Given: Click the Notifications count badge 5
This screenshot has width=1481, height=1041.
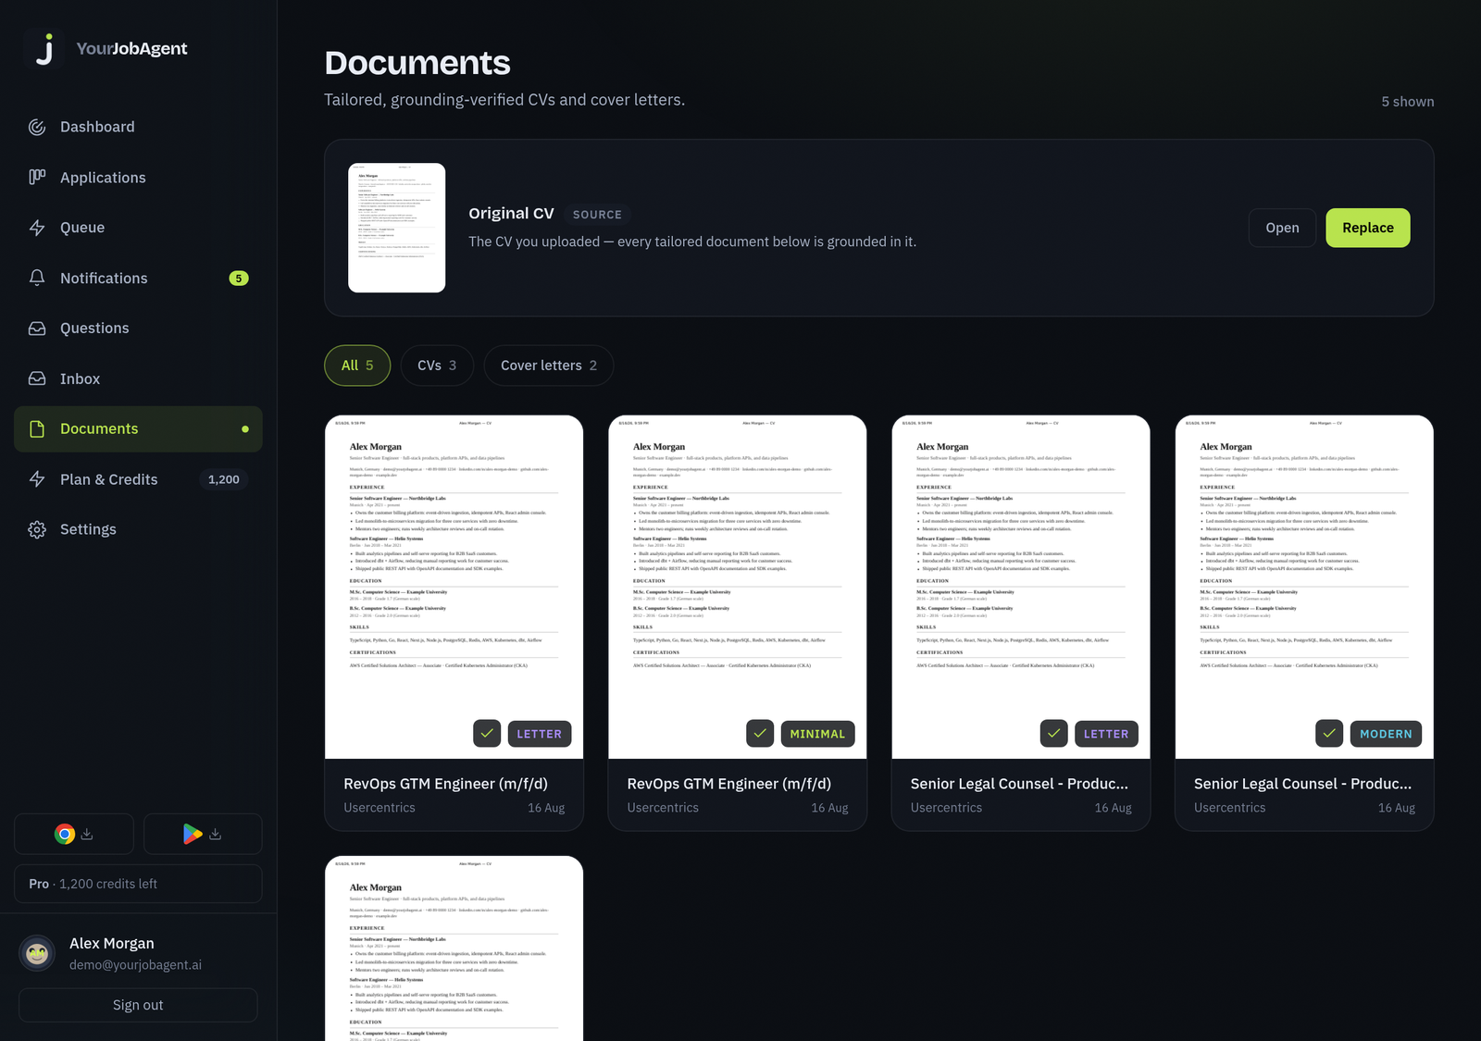Looking at the screenshot, I should (239, 279).
